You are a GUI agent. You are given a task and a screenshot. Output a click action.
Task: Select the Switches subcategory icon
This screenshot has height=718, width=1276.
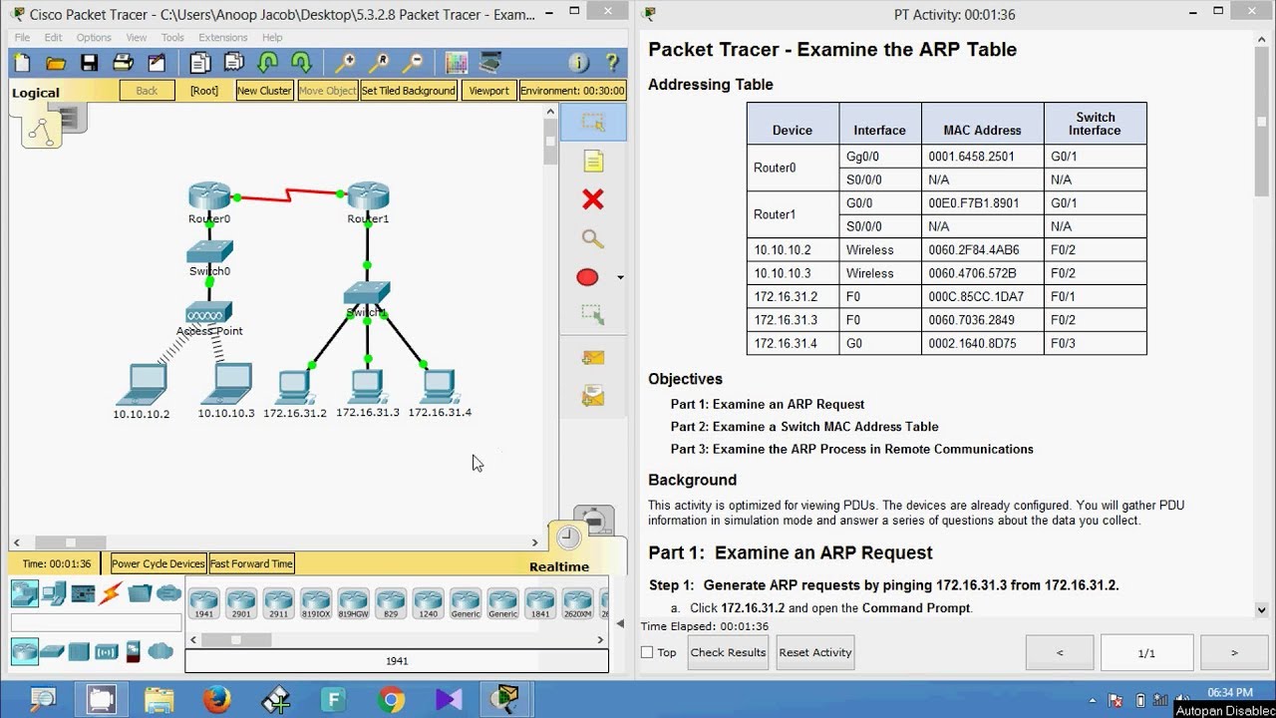click(53, 652)
